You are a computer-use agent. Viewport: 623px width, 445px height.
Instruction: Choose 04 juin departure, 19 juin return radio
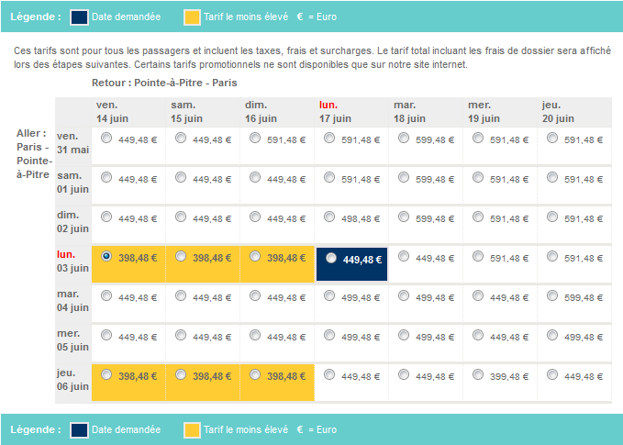click(478, 295)
